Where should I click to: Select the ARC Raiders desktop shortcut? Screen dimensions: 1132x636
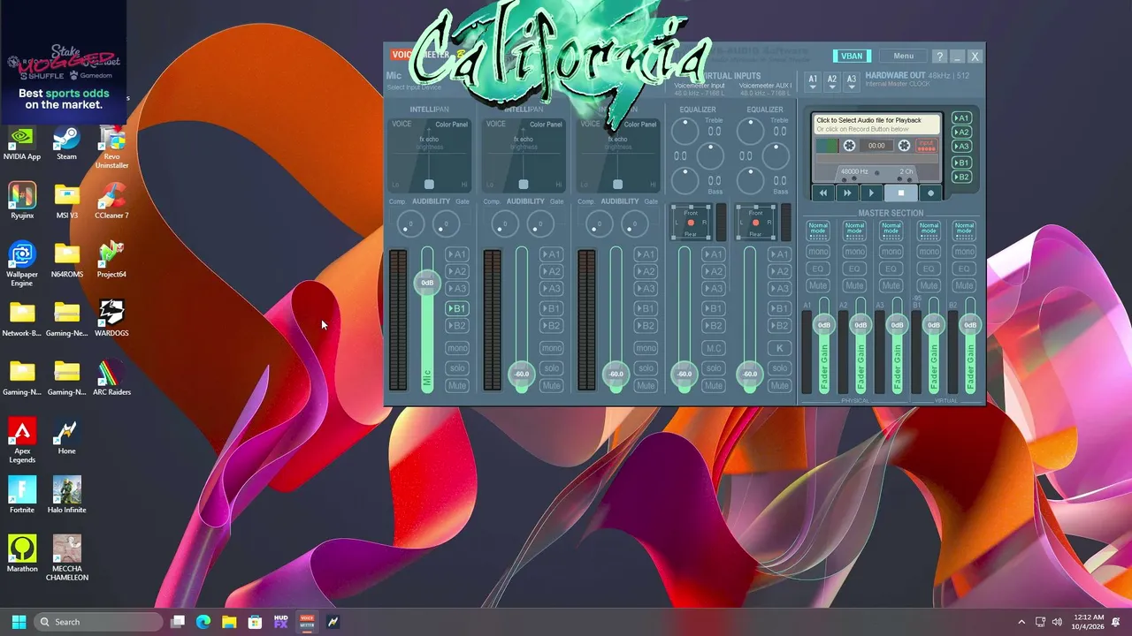tap(111, 378)
